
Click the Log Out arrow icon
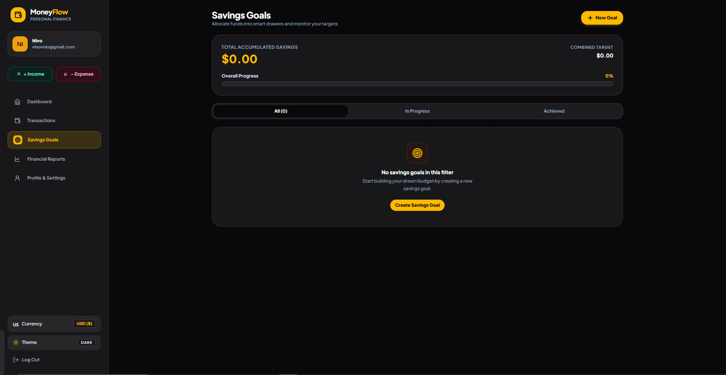(x=16, y=360)
